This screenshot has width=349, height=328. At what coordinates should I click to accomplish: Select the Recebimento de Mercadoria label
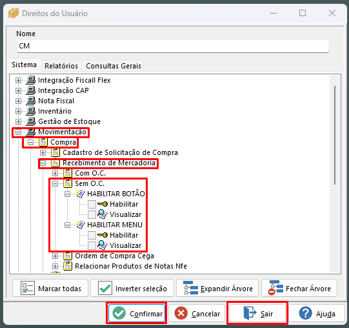click(x=109, y=163)
